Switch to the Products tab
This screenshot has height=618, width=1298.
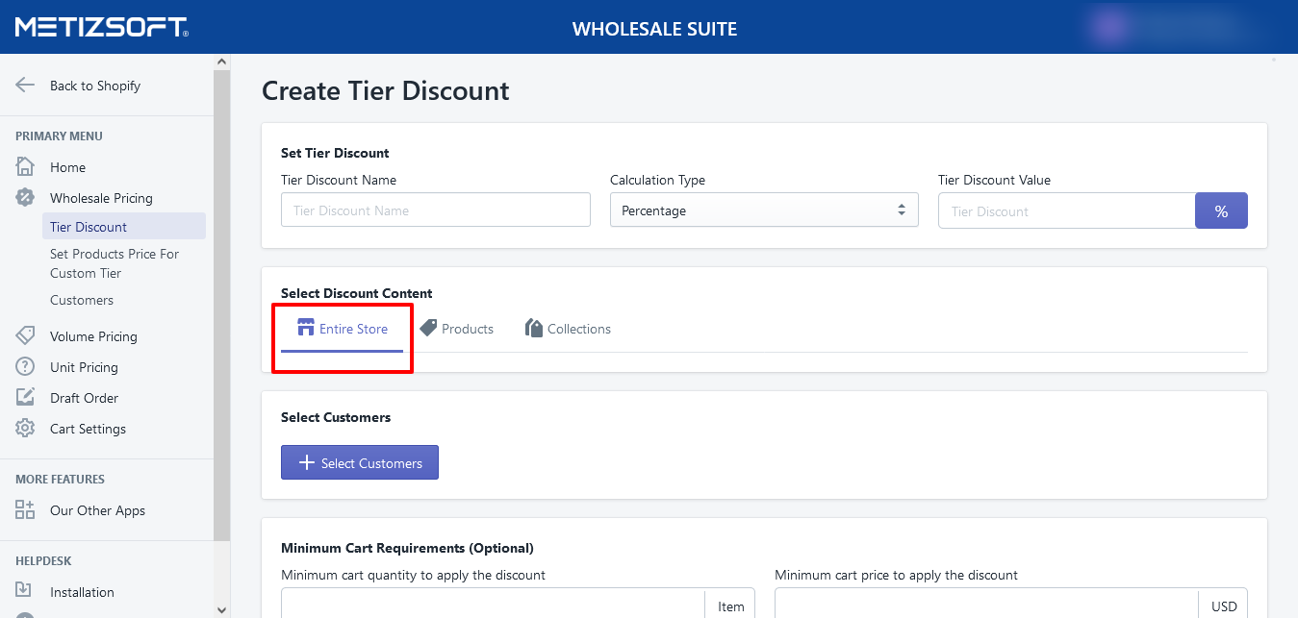(457, 330)
